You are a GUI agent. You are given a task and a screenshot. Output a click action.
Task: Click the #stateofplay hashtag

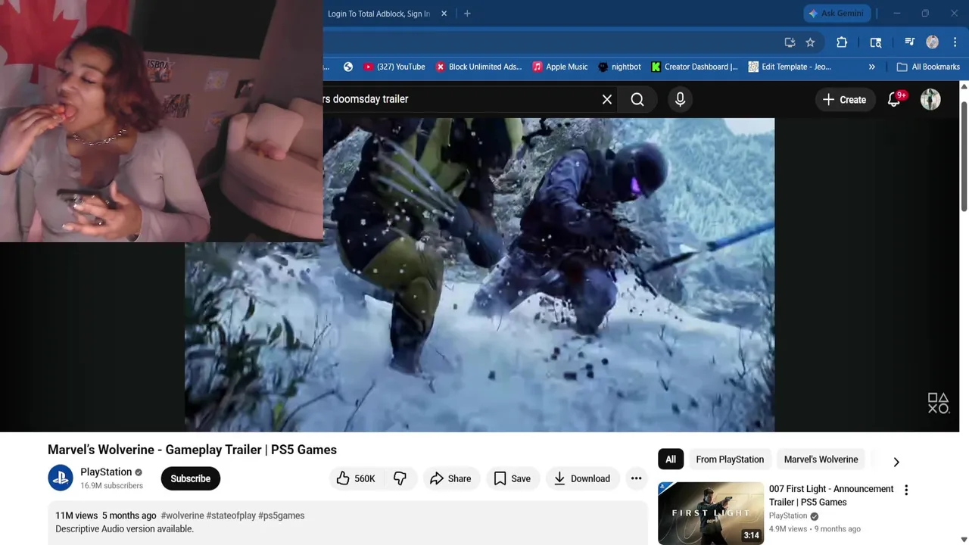click(231, 515)
